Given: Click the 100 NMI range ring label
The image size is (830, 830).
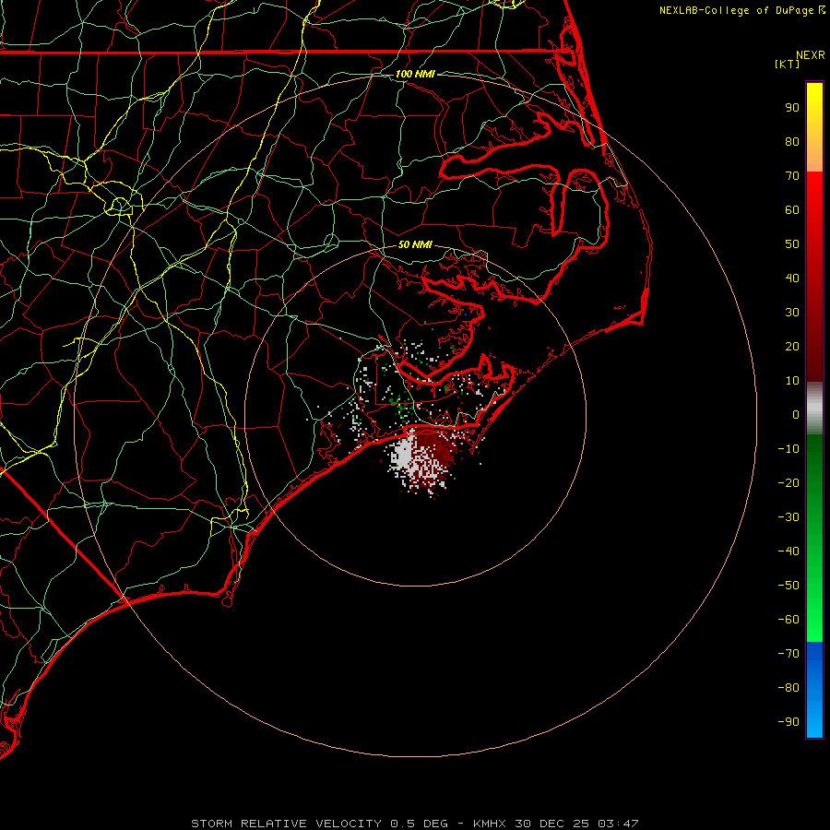Looking at the screenshot, I should [x=415, y=74].
